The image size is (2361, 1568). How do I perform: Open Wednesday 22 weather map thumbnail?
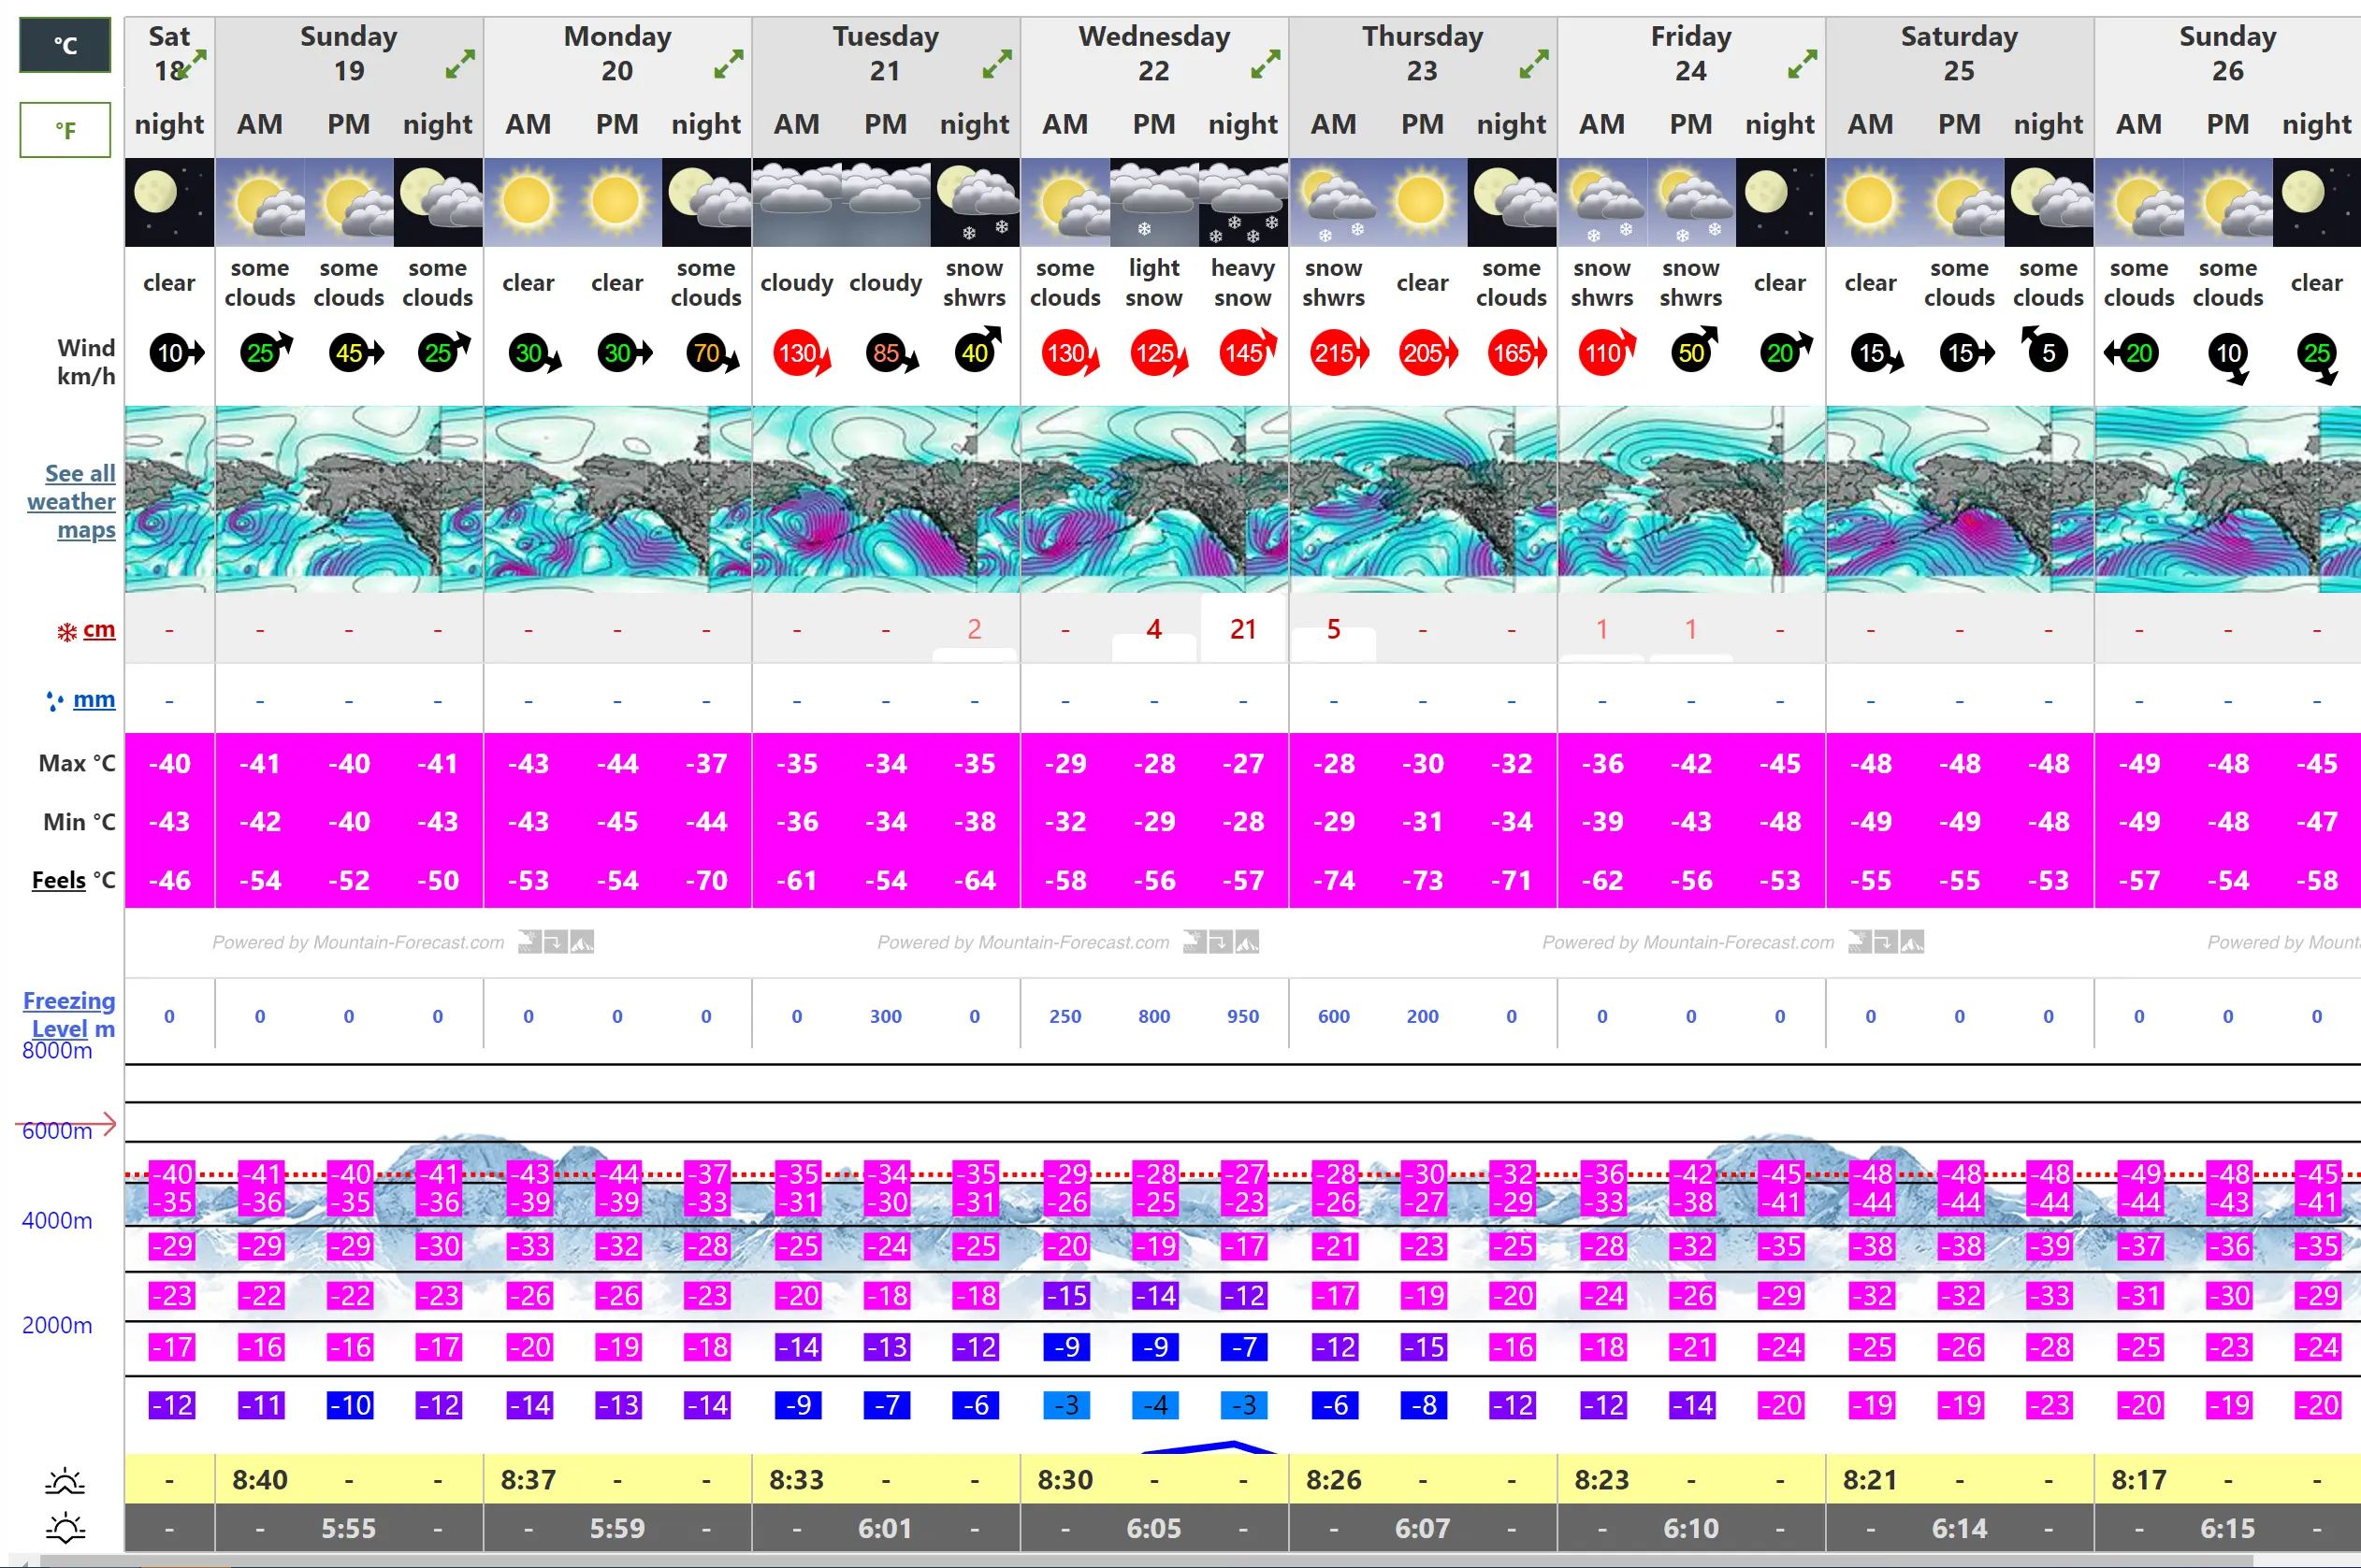pyautogui.click(x=1154, y=499)
